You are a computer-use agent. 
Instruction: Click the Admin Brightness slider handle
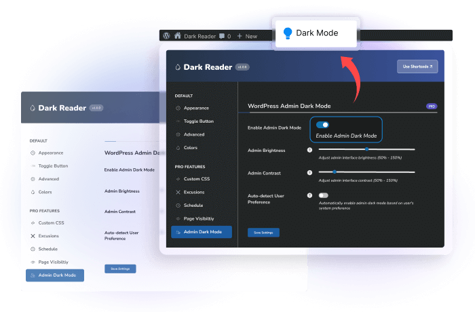366,149
